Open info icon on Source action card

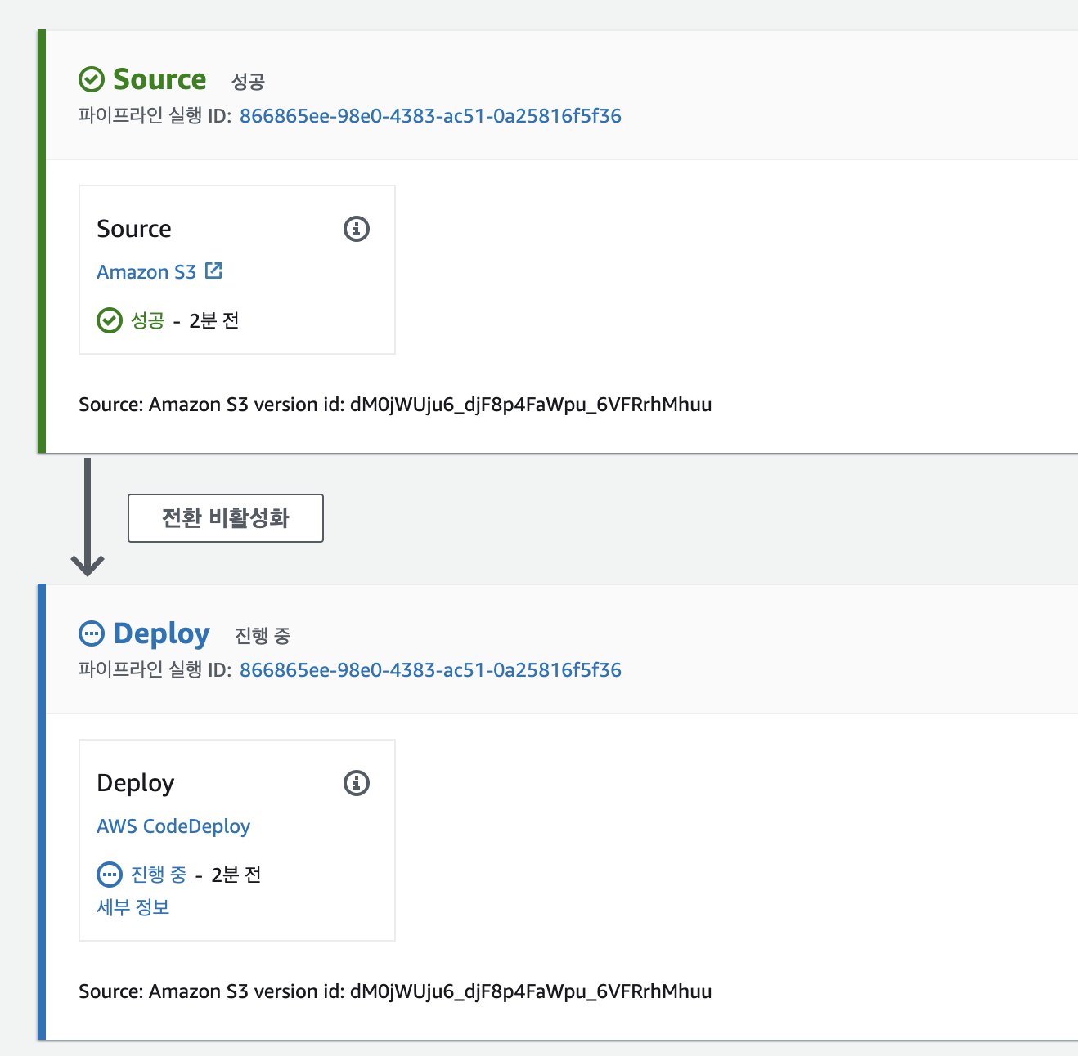[357, 229]
